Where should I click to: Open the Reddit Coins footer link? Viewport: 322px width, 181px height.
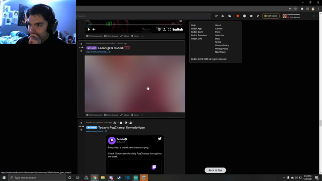click(x=197, y=32)
